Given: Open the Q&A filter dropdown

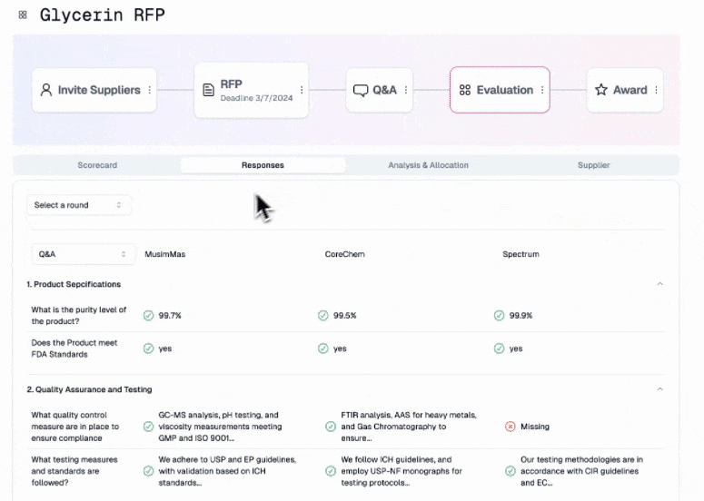Looking at the screenshot, I should 83,254.
